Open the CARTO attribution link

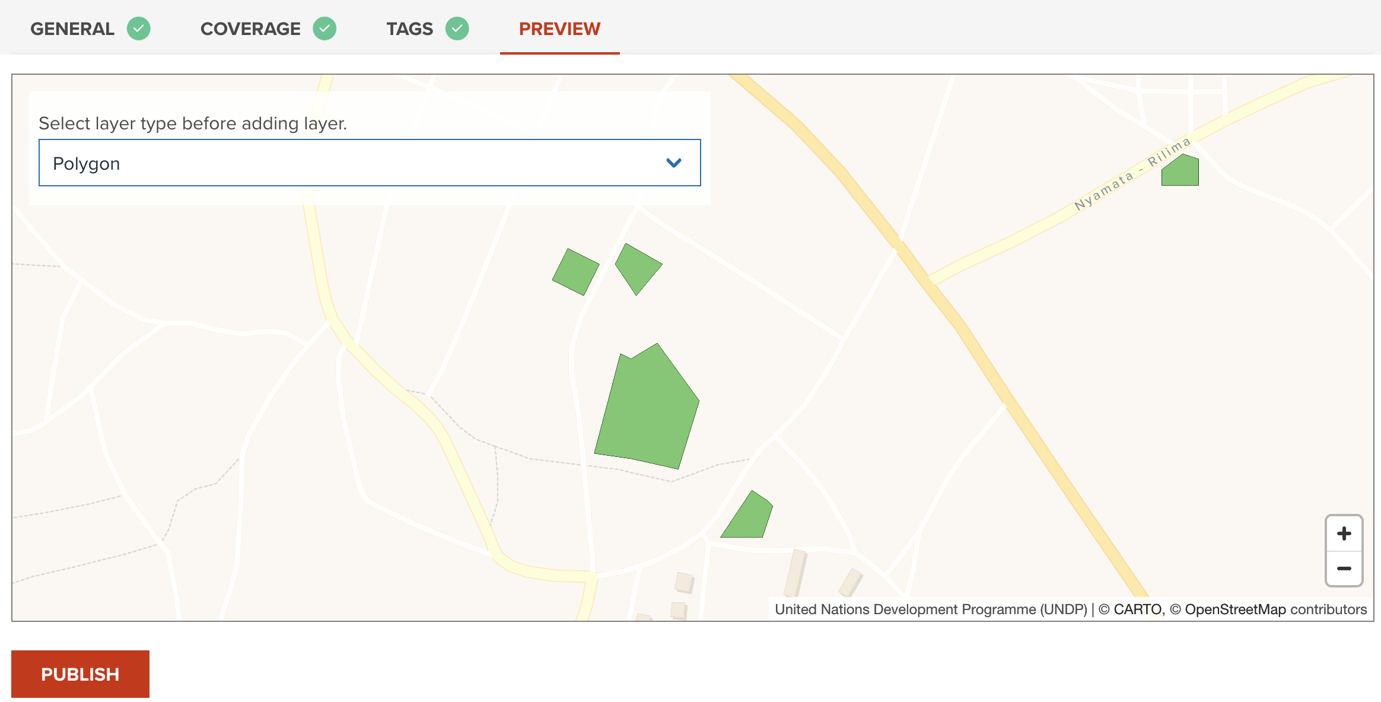pos(1135,609)
